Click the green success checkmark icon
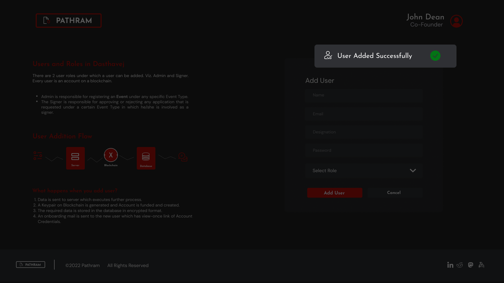 point(435,56)
